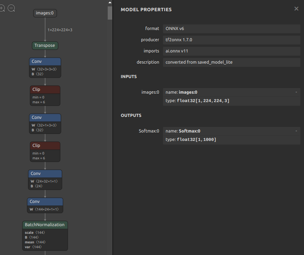304x255 pixels.
Task: Click the zoom out magnifier icon
Action: point(11,8)
